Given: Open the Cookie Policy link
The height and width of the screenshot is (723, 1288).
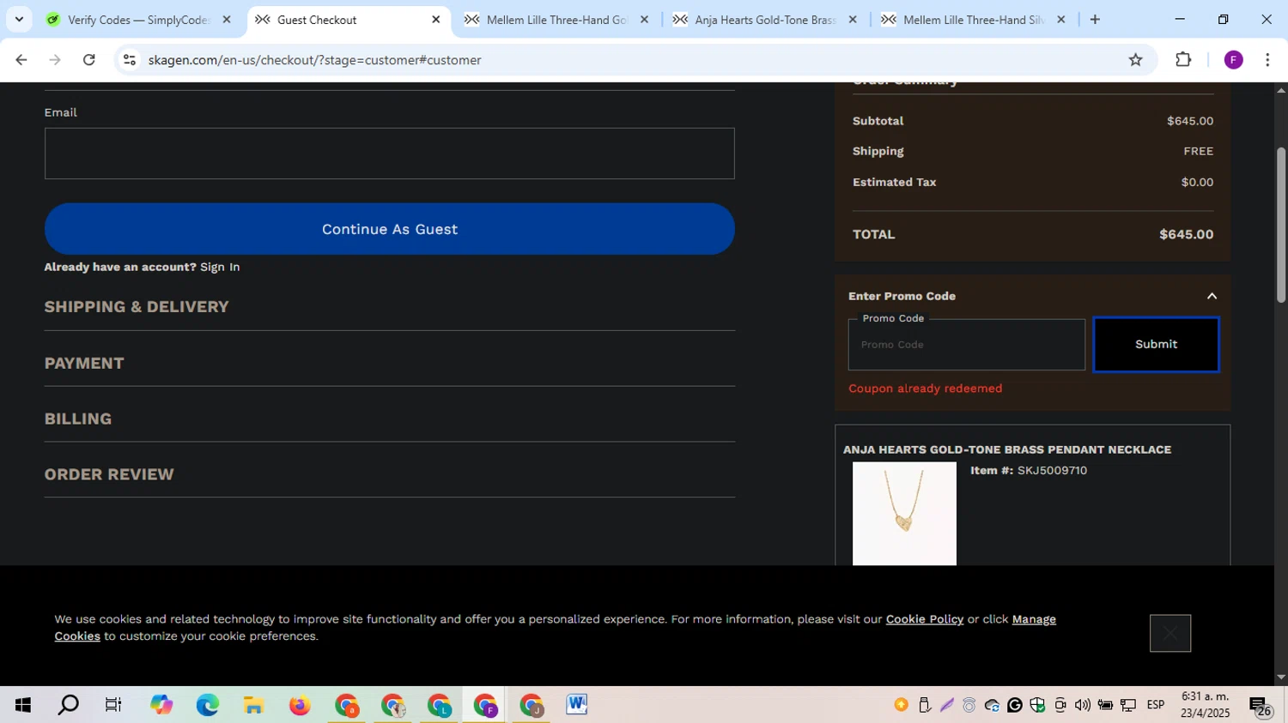Looking at the screenshot, I should click(x=925, y=619).
